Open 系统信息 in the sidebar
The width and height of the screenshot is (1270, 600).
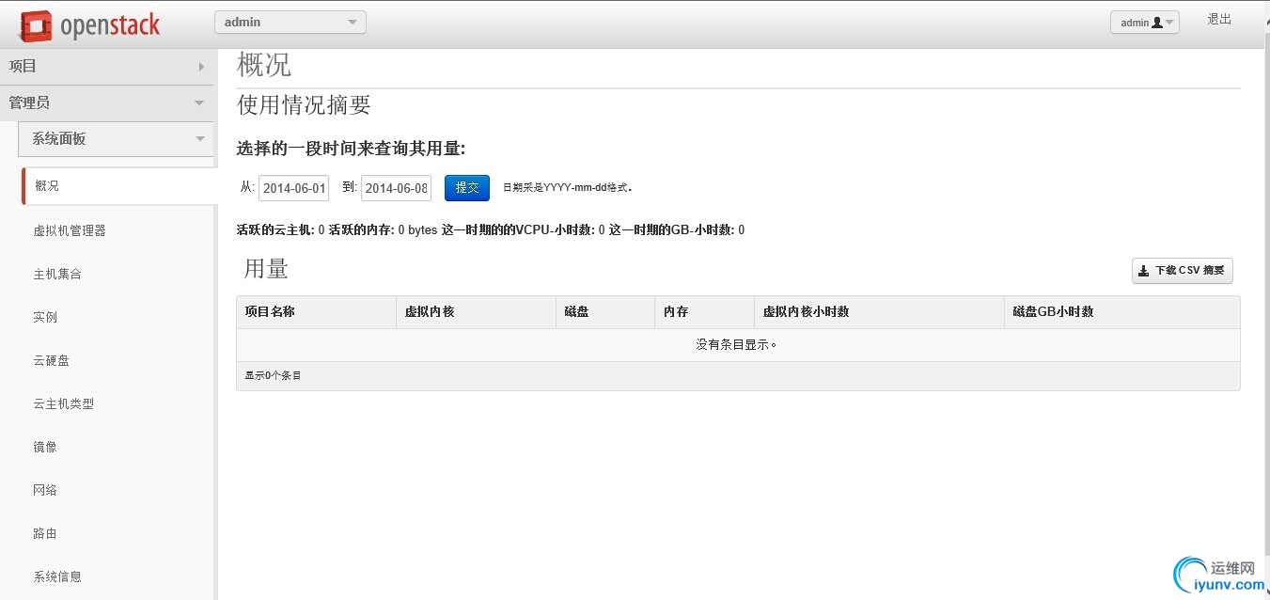pyautogui.click(x=57, y=576)
